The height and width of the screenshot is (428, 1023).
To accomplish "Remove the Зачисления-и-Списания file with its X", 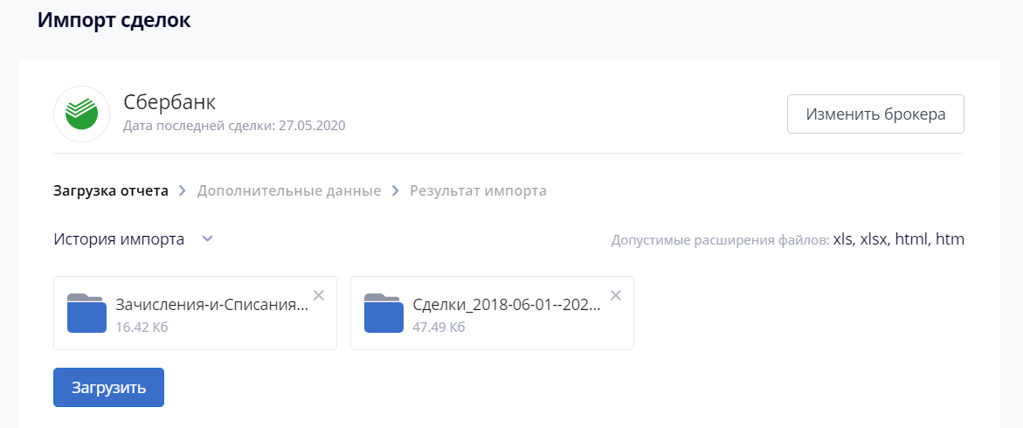I will (319, 295).
